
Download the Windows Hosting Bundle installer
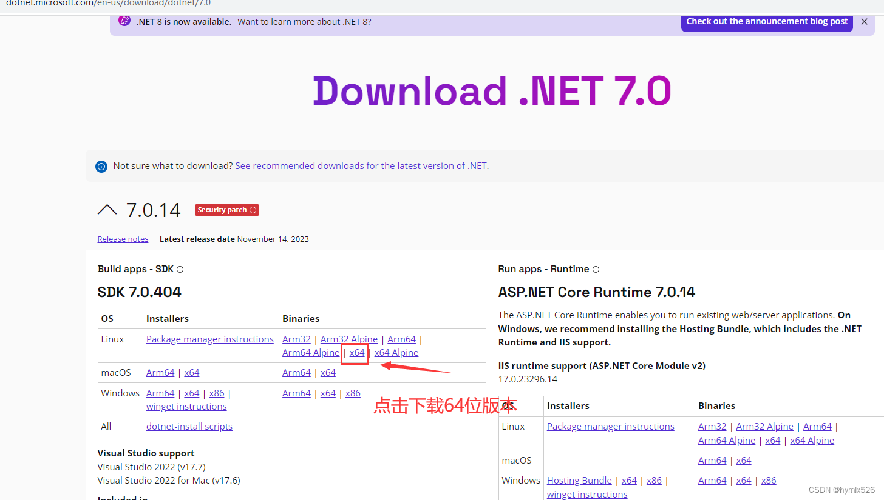click(579, 480)
